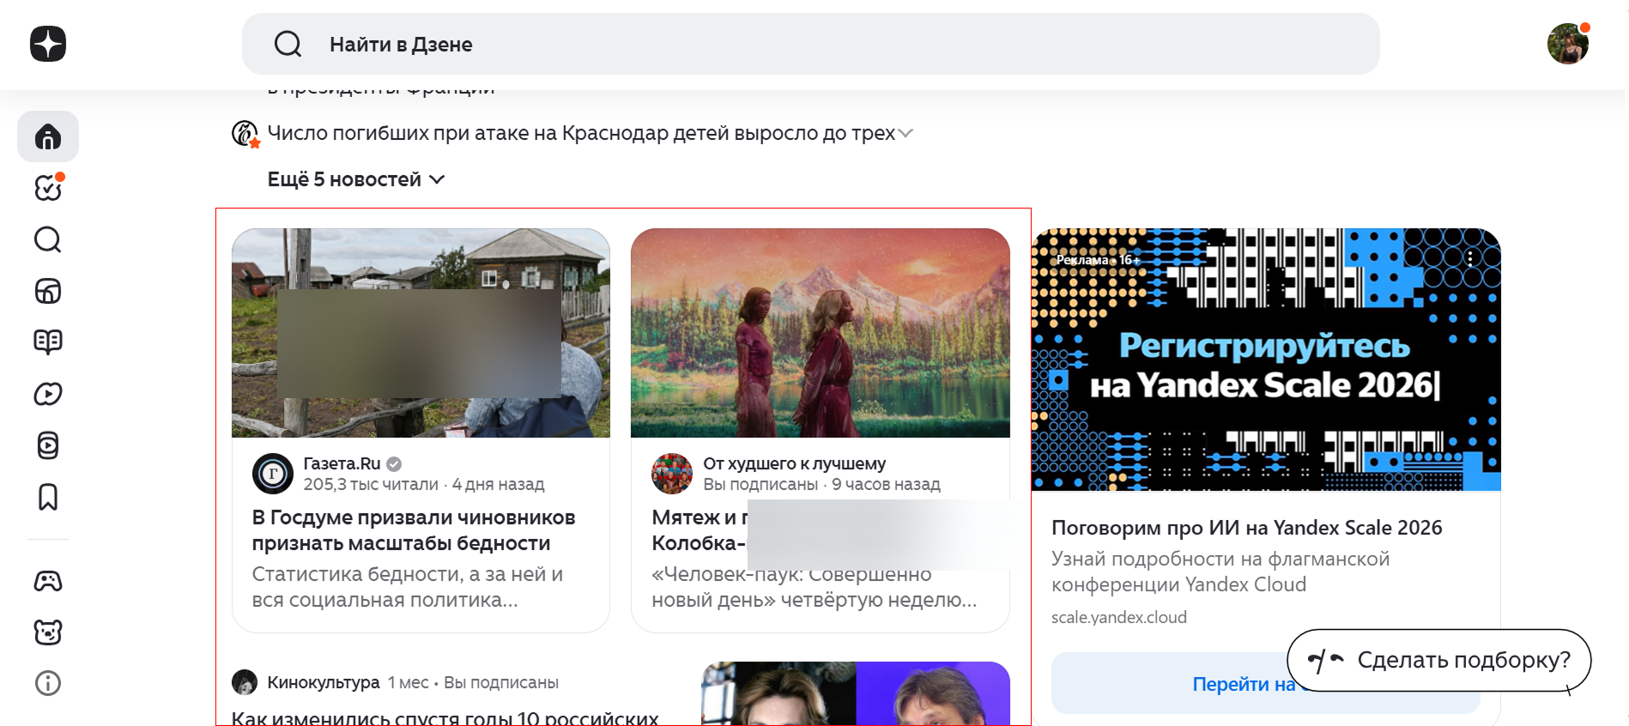The image size is (1629, 726).
Task: Open the Кинокультура channel name
Action: pos(324,682)
